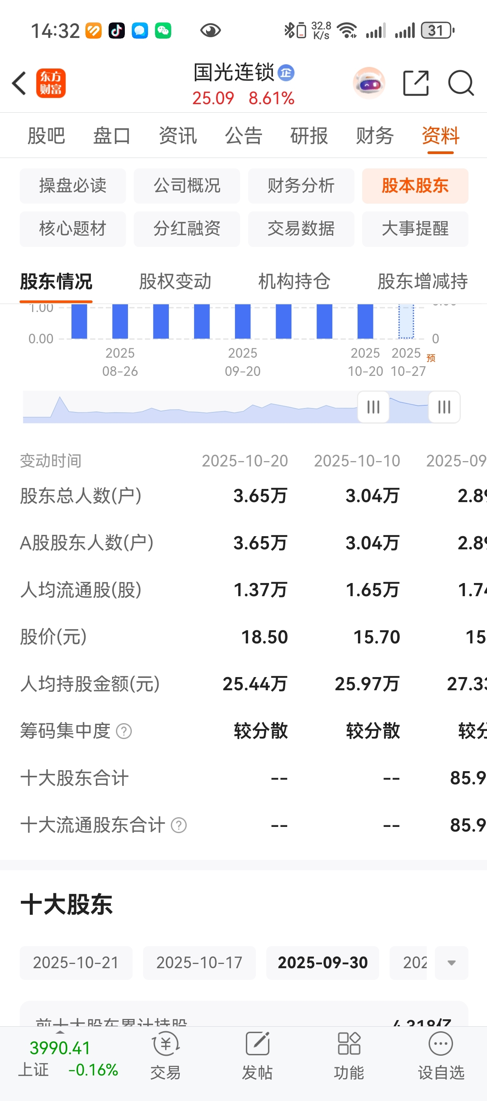Switch to the 财务 tab
The width and height of the screenshot is (487, 1101).
[375, 136]
